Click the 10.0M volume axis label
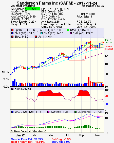Screen dimensions: 114x143 click(6, 72)
